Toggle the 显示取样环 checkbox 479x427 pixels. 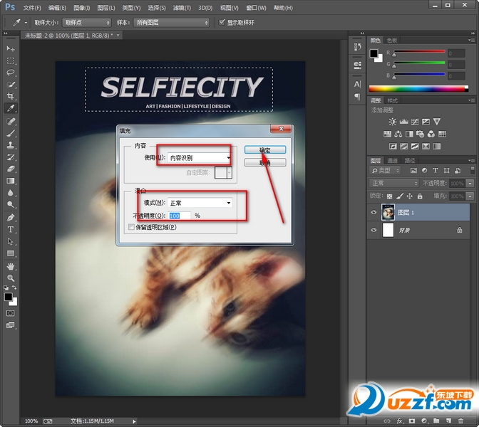222,22
